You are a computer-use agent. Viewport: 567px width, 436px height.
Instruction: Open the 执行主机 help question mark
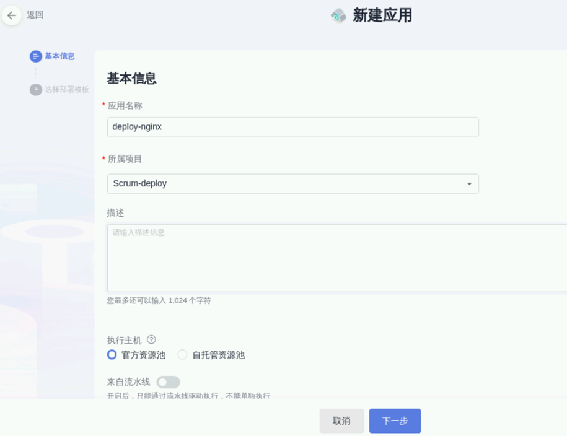[x=151, y=340]
